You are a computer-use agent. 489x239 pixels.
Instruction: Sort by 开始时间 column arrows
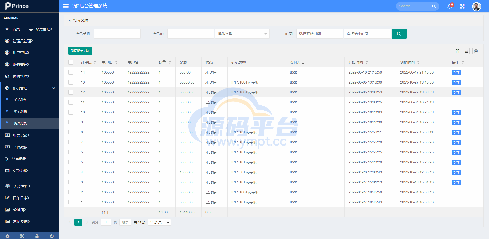pos(367,62)
